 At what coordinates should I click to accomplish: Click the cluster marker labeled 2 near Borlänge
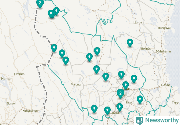pyautogui.click(x=120, y=93)
